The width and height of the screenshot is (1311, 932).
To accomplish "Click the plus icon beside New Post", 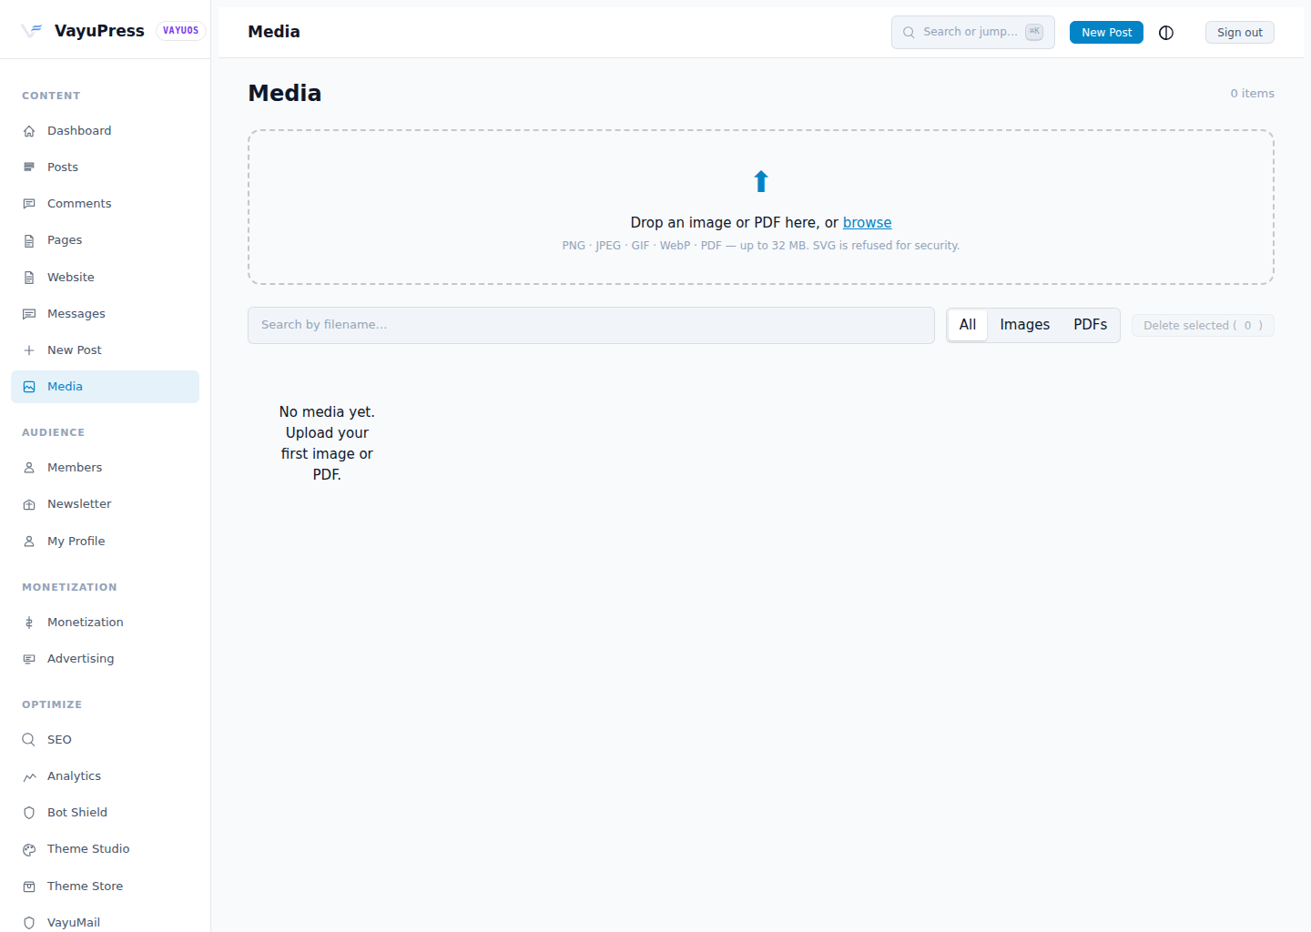I will pyautogui.click(x=29, y=350).
